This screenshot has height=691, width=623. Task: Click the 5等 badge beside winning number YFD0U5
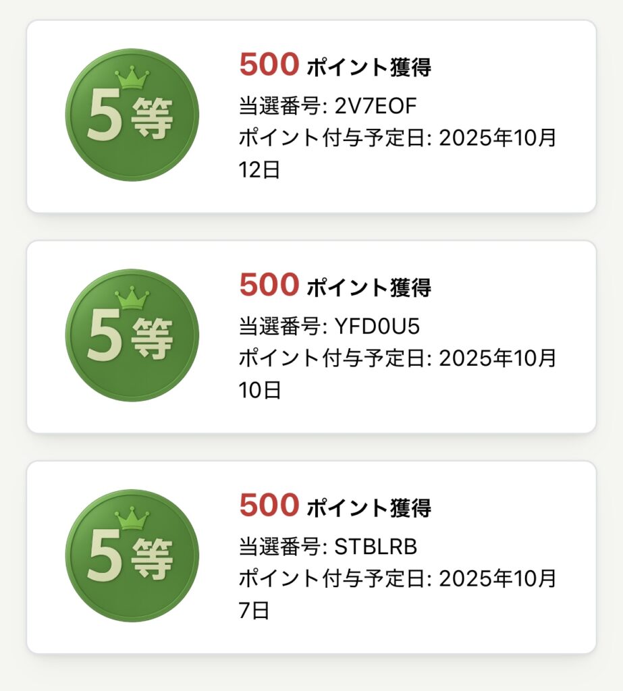pos(132,335)
